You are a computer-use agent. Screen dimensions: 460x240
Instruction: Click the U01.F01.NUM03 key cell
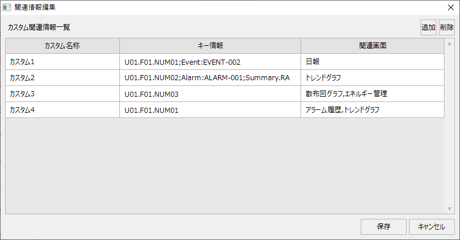point(210,94)
